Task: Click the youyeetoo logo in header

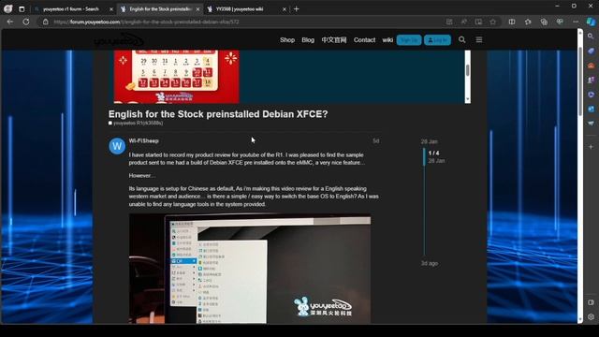Action: [119, 39]
